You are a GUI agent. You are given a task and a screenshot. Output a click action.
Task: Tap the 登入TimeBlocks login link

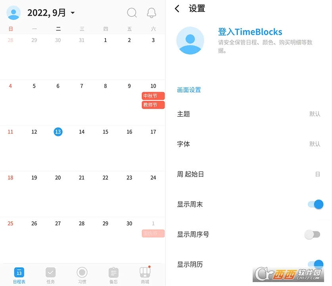tap(250, 32)
